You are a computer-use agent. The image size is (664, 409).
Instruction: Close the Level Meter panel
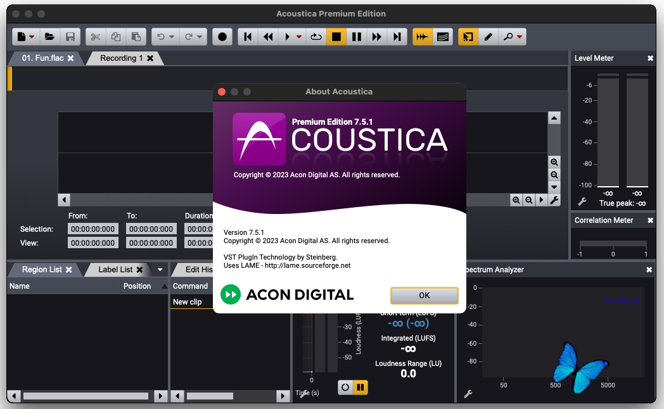coord(651,58)
